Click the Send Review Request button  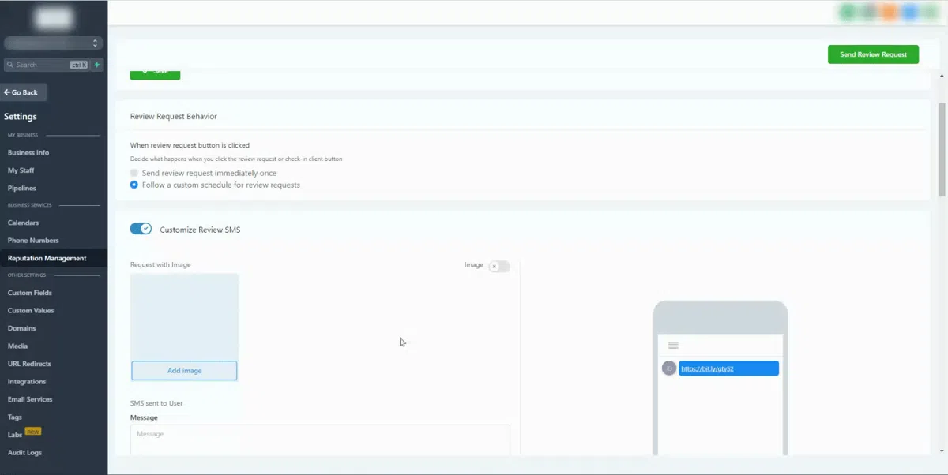(873, 54)
